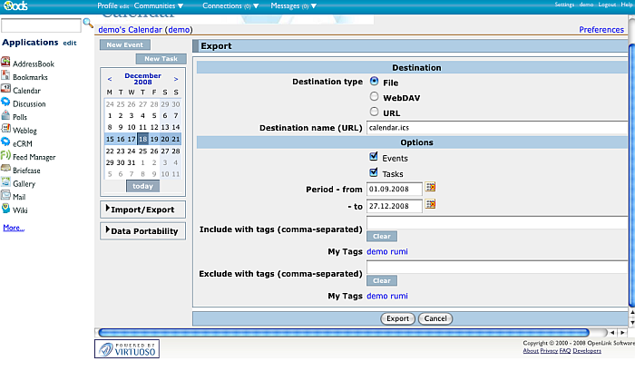Open the AddressBook application icon
The image size is (635, 371).
6,64
